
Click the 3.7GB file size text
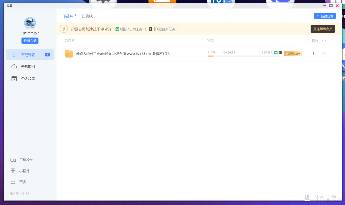(211, 53)
